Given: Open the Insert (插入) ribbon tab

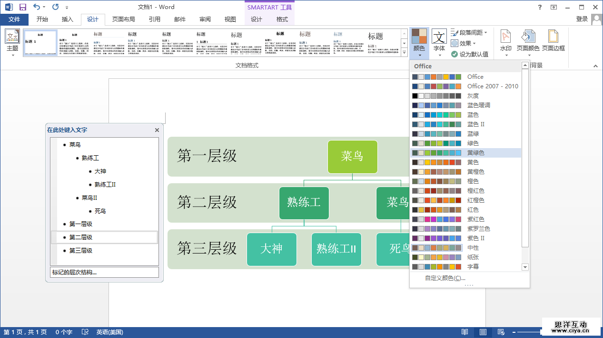Looking at the screenshot, I should pyautogui.click(x=68, y=19).
